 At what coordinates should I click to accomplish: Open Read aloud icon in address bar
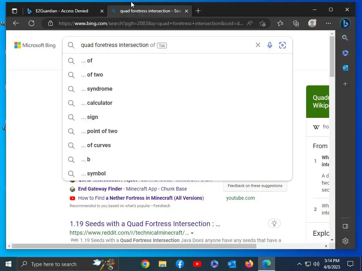[x=250, y=23]
